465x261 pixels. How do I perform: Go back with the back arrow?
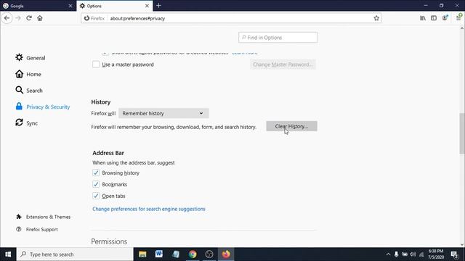pos(7,18)
